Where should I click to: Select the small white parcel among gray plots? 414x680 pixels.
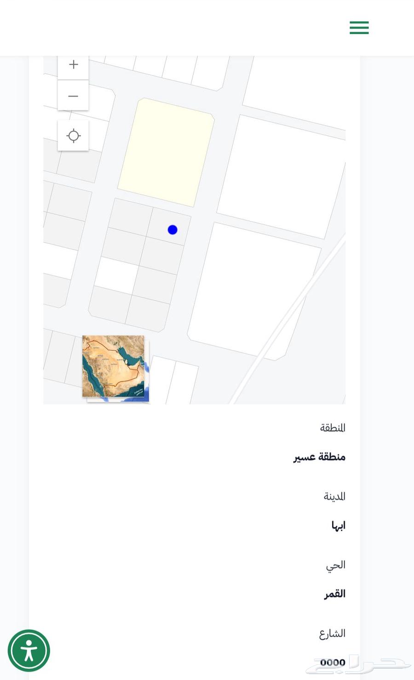tap(116, 275)
